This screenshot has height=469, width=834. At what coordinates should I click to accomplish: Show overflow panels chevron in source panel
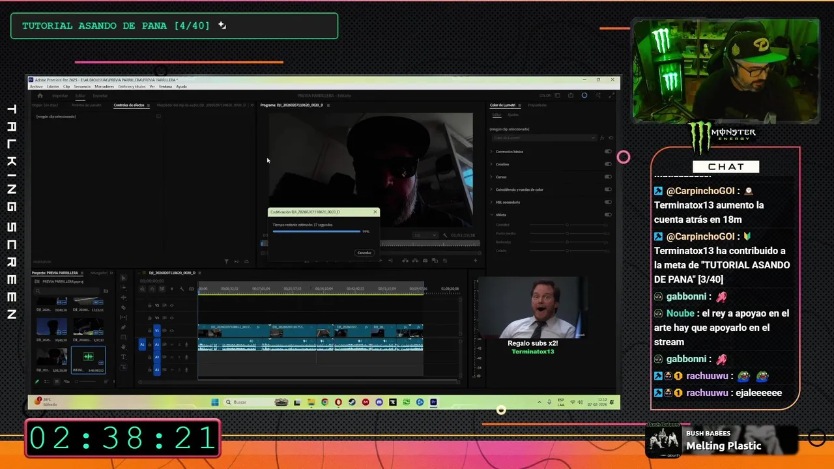point(252,105)
